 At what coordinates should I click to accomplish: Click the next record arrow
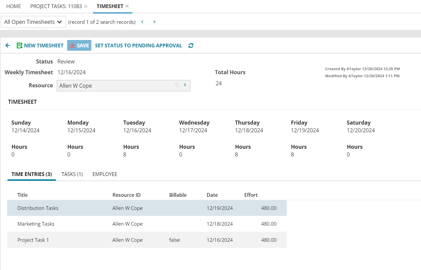click(x=154, y=21)
